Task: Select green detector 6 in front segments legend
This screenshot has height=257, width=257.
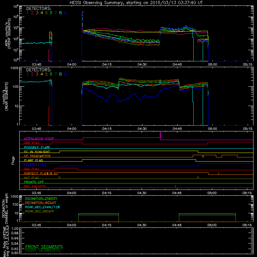Action: [x=51, y=13]
